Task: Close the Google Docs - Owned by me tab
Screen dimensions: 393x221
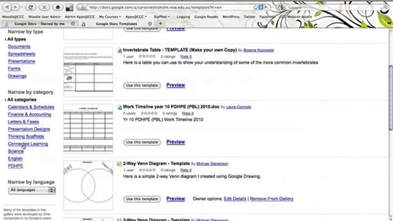Action: coord(72,23)
